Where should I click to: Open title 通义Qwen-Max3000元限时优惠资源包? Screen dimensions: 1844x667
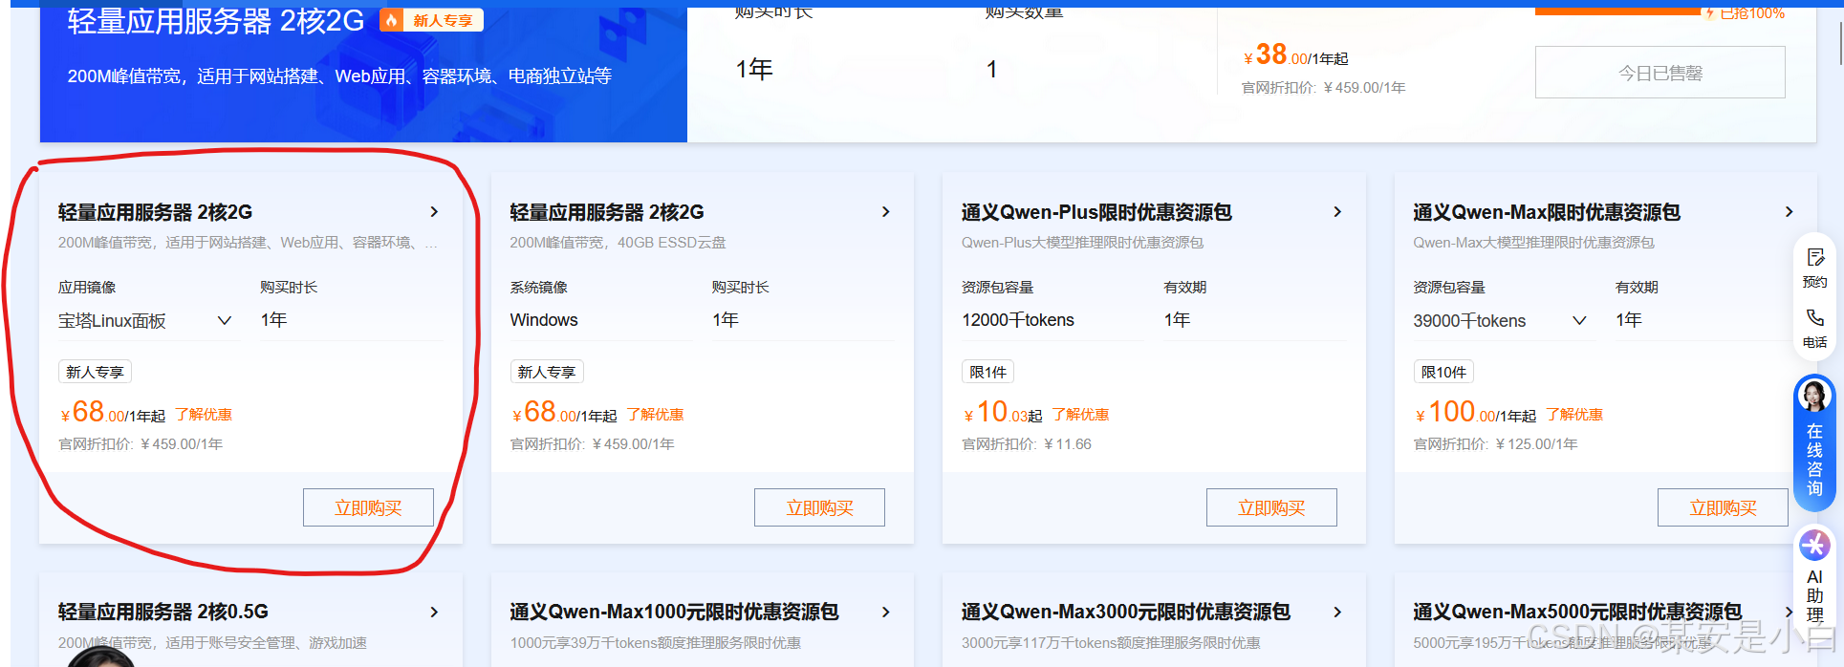(x=1126, y=612)
